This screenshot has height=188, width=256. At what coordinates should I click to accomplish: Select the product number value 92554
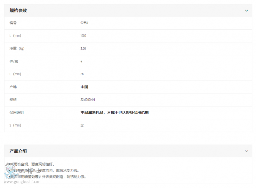[x=84, y=23]
